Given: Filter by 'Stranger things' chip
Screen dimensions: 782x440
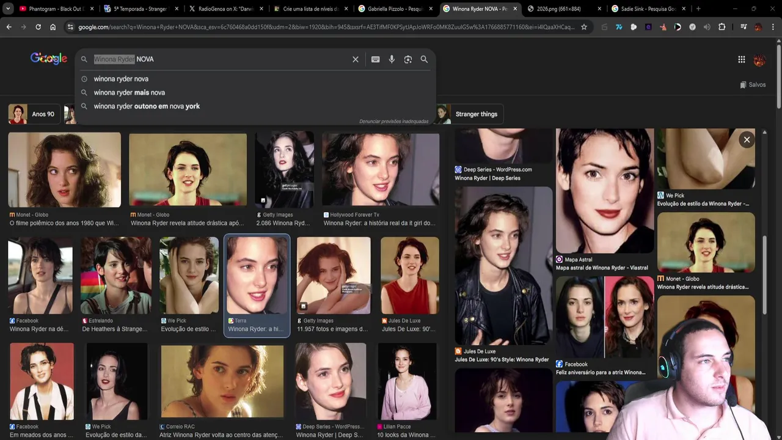Looking at the screenshot, I should (469, 114).
